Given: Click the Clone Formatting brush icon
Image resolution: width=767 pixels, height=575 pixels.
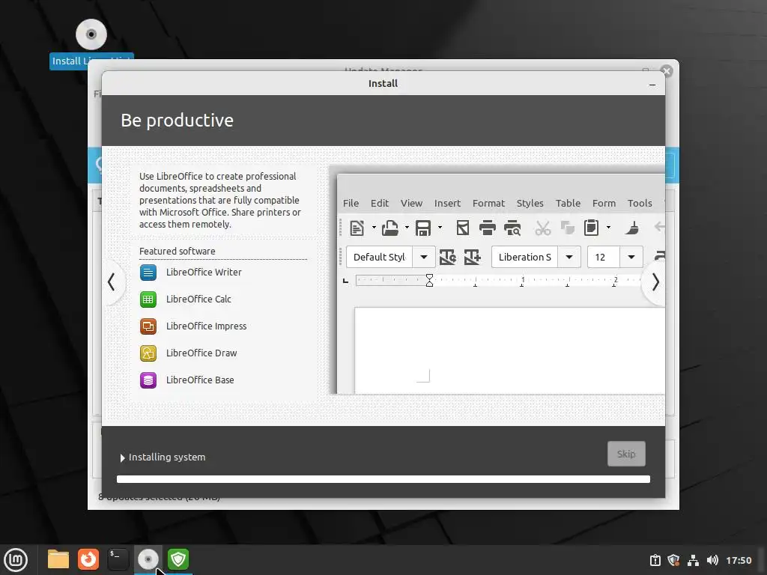Looking at the screenshot, I should 632,228.
